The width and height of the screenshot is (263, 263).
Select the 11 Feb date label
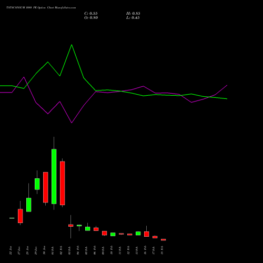120,250
